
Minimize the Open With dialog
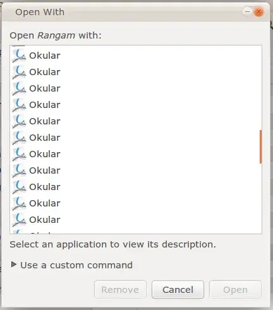click(x=247, y=11)
